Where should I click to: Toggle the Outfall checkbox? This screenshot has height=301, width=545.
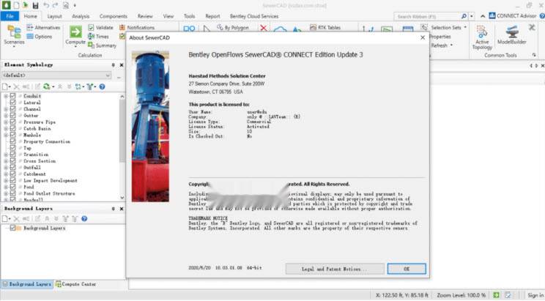13,168
